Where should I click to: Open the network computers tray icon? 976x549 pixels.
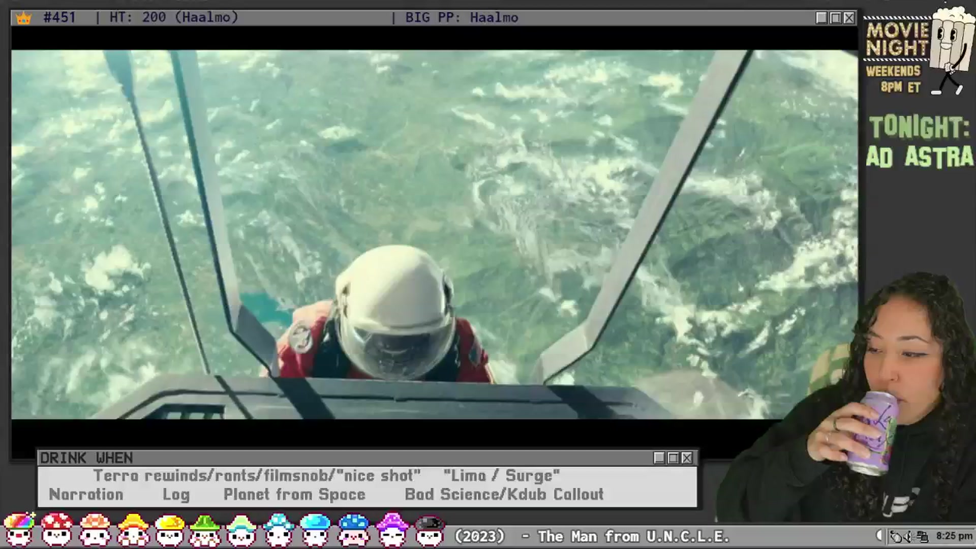[923, 536]
